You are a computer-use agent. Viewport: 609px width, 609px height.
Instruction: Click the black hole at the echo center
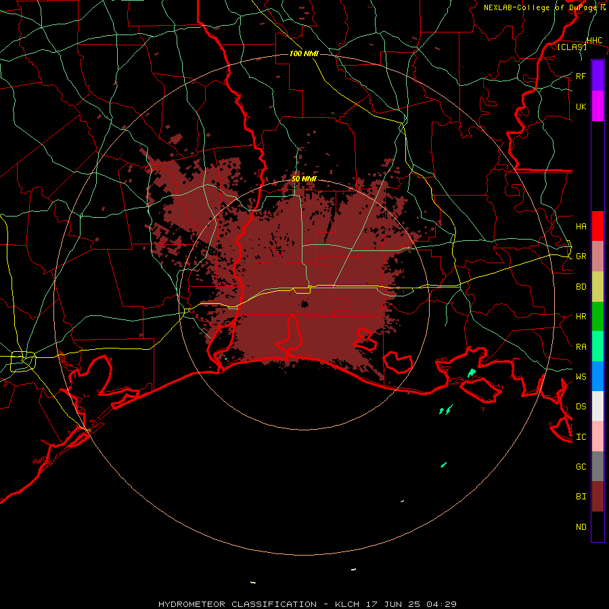click(x=304, y=304)
